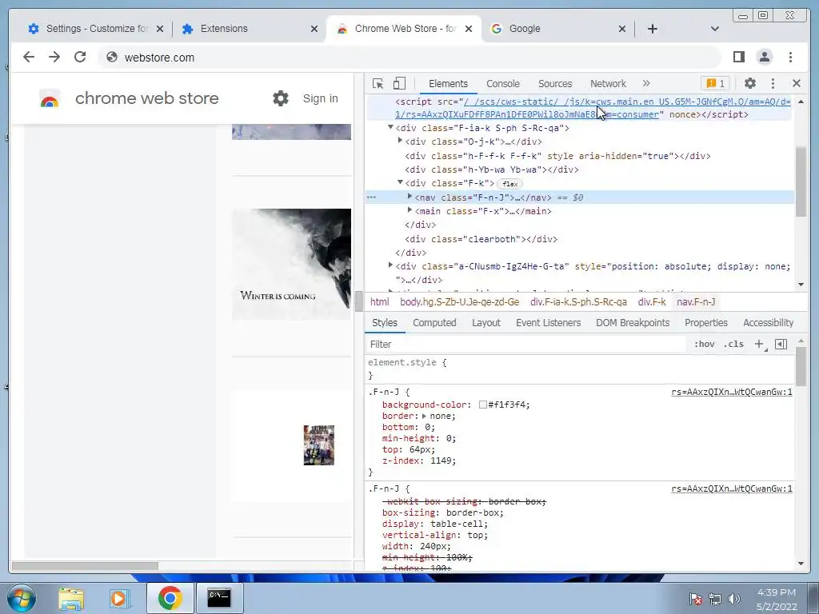
Task: Select the Elements tab
Action: click(x=448, y=83)
